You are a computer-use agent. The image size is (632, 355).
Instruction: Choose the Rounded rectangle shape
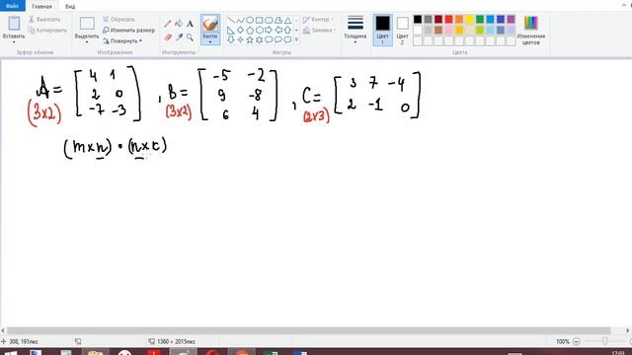(x=269, y=20)
